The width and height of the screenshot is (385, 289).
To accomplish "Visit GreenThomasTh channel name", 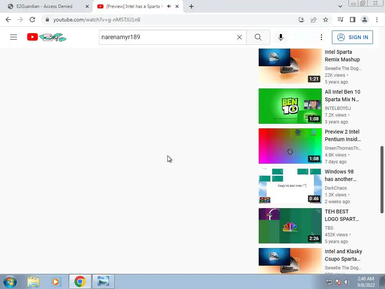I will [x=343, y=148].
